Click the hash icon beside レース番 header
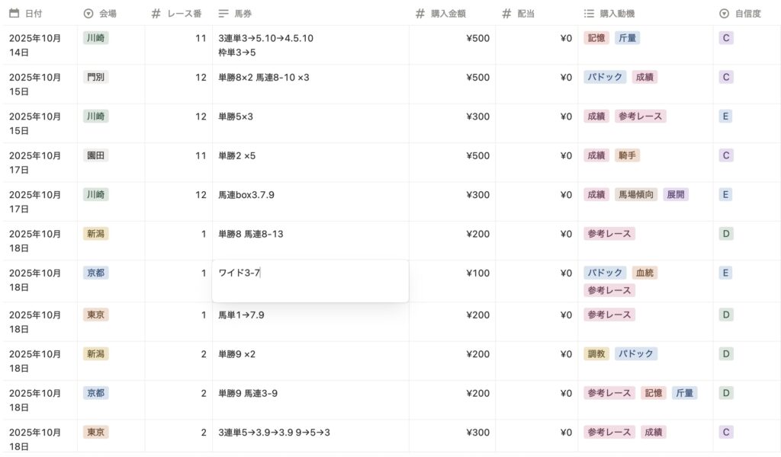The height and width of the screenshot is (457, 781). [x=156, y=14]
